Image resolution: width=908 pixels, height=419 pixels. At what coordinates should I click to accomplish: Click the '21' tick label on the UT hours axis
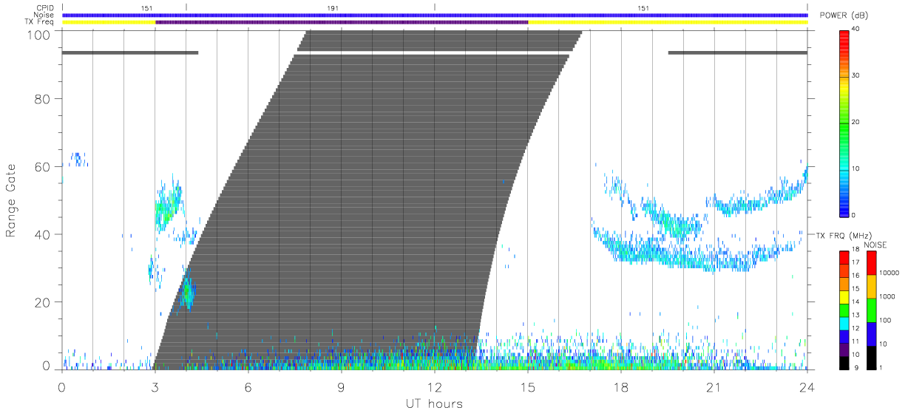pyautogui.click(x=714, y=387)
